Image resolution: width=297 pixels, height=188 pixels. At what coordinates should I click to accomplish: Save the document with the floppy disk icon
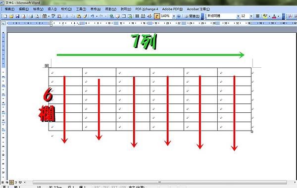click(x=18, y=16)
